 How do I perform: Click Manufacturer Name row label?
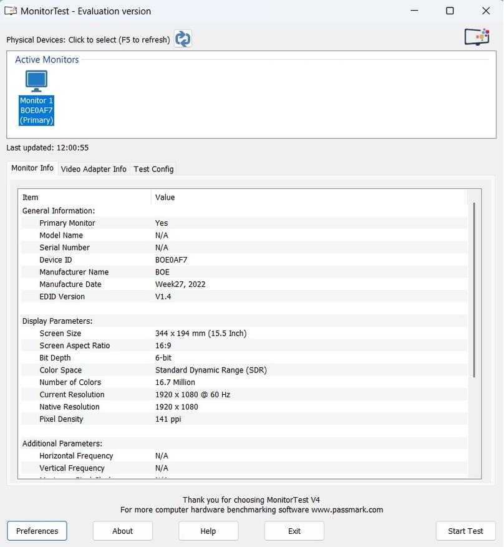(x=74, y=272)
